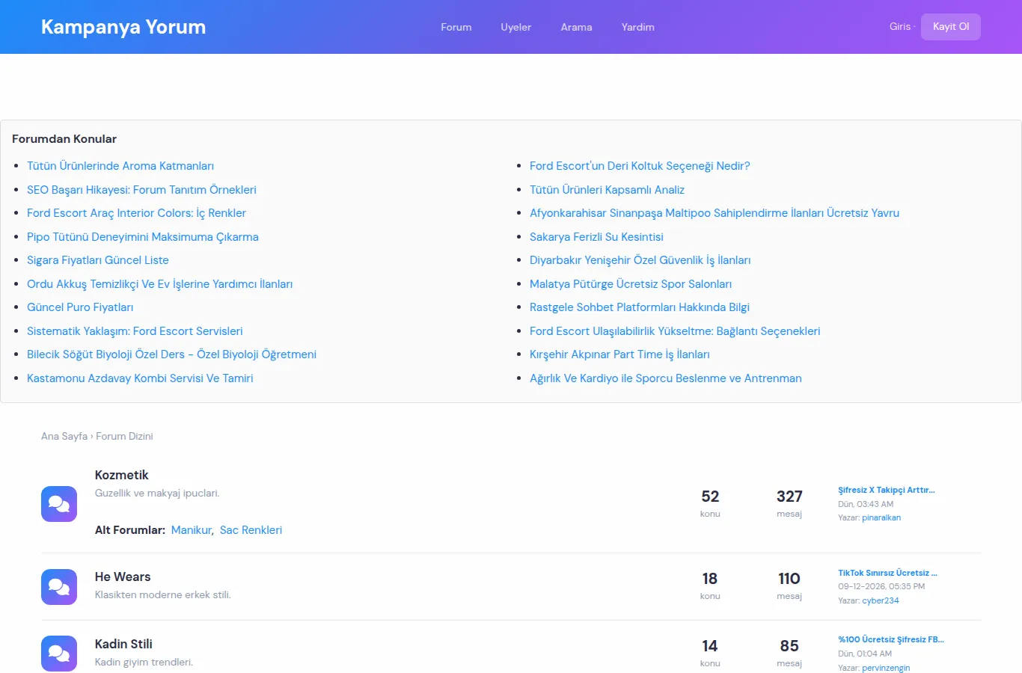Go to the Arama page
Image resolution: width=1022 pixels, height=673 pixels.
pyautogui.click(x=576, y=27)
